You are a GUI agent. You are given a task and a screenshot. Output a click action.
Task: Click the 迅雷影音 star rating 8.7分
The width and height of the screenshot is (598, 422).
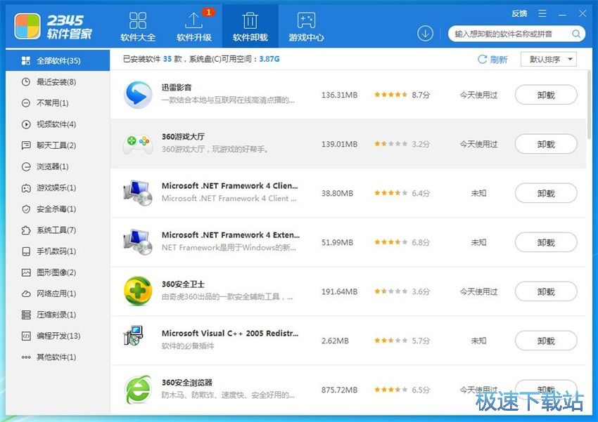pyautogui.click(x=402, y=95)
